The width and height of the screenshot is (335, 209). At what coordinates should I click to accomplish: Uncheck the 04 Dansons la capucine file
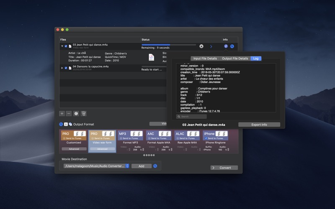66,68
